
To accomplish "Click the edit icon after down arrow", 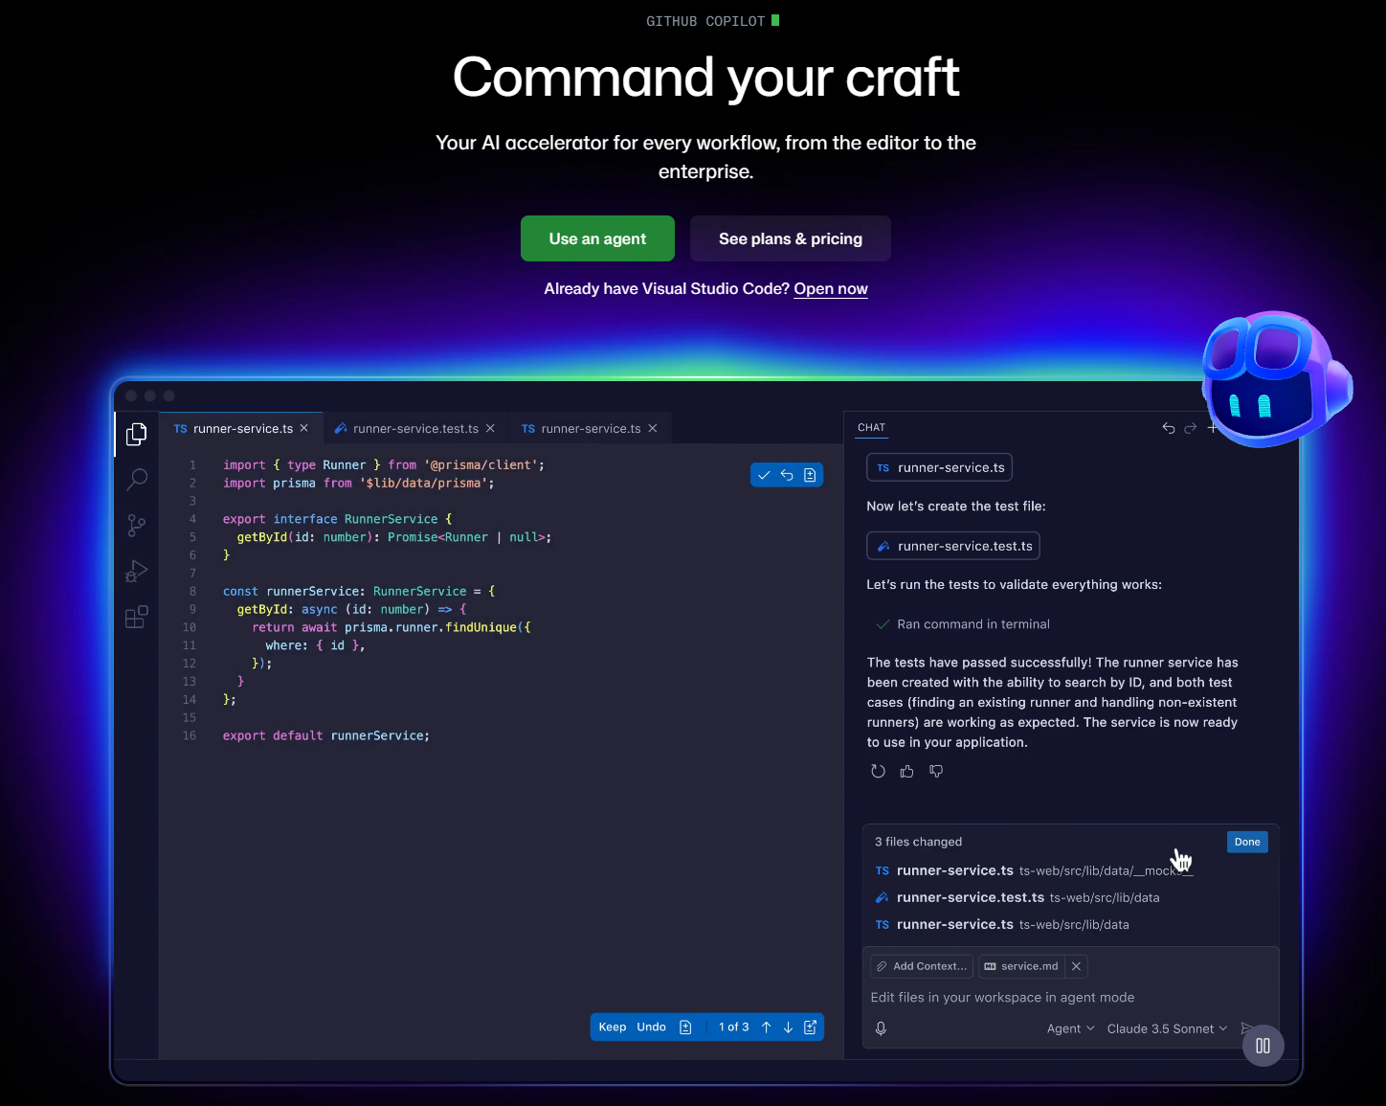I will coord(811,1027).
